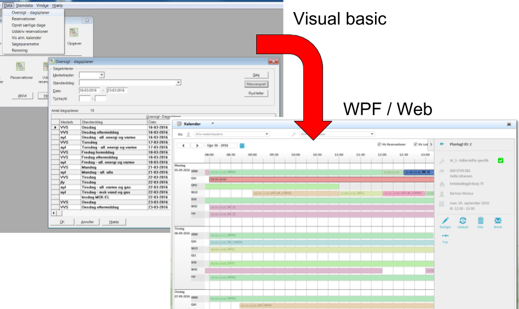The width and height of the screenshot is (519, 309).
Task: Click the green calendar check icon
Action: click(500, 160)
